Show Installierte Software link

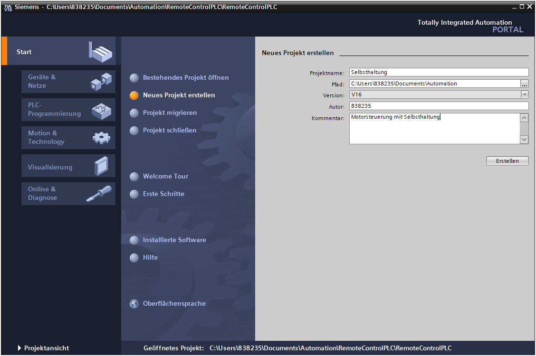click(174, 240)
